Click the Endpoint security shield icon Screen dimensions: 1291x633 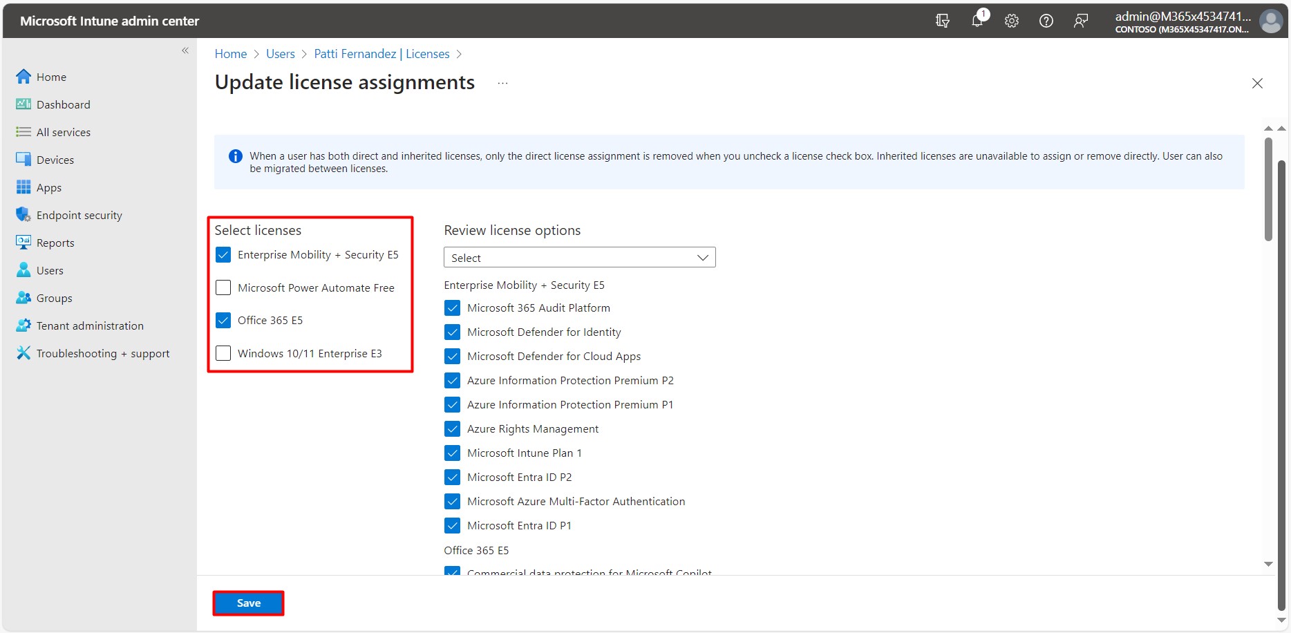pyautogui.click(x=23, y=215)
